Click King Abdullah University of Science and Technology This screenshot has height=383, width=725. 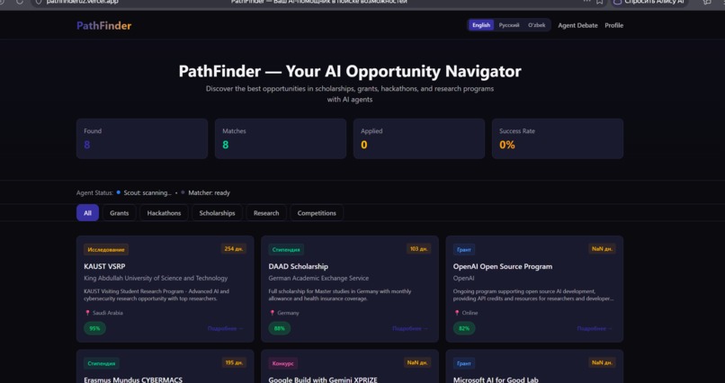click(156, 278)
